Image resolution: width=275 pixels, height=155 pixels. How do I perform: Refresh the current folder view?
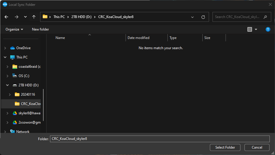point(203,17)
